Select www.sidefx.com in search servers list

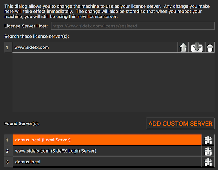pos(95,47)
